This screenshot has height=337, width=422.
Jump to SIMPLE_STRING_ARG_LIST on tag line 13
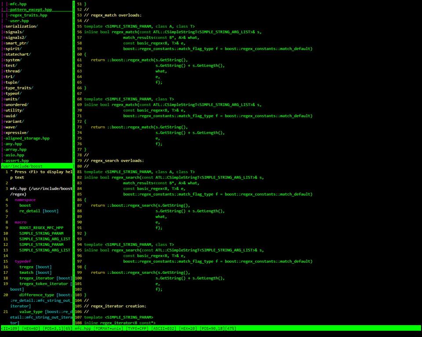tap(45, 250)
